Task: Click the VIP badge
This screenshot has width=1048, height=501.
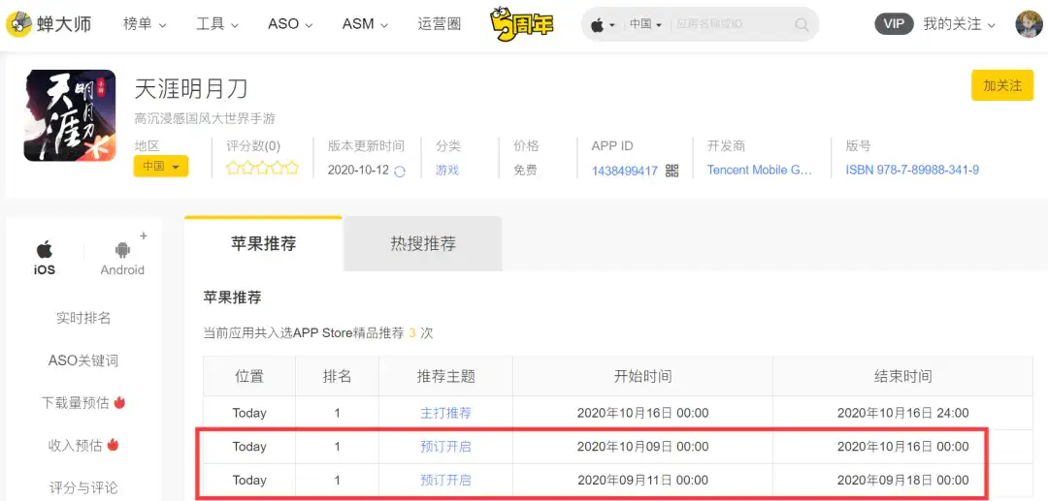Action: point(895,24)
